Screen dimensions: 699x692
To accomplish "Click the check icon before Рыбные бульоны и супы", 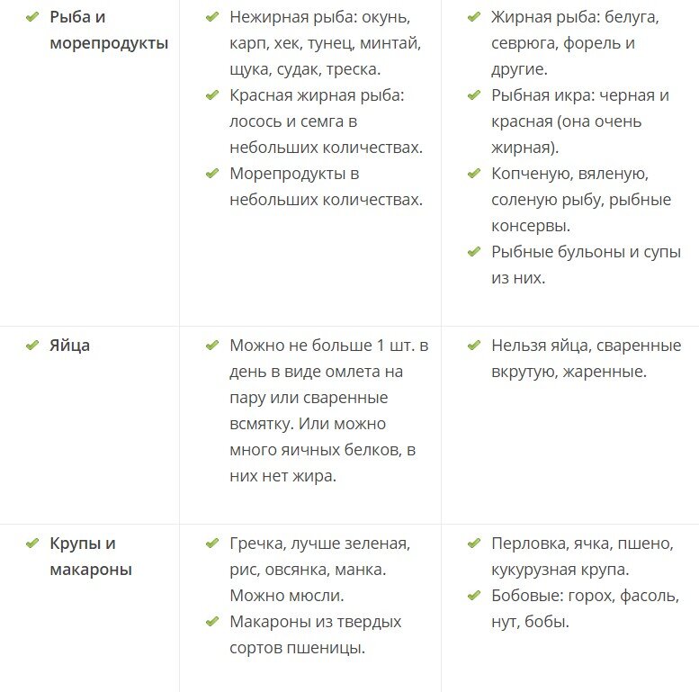I will [474, 251].
